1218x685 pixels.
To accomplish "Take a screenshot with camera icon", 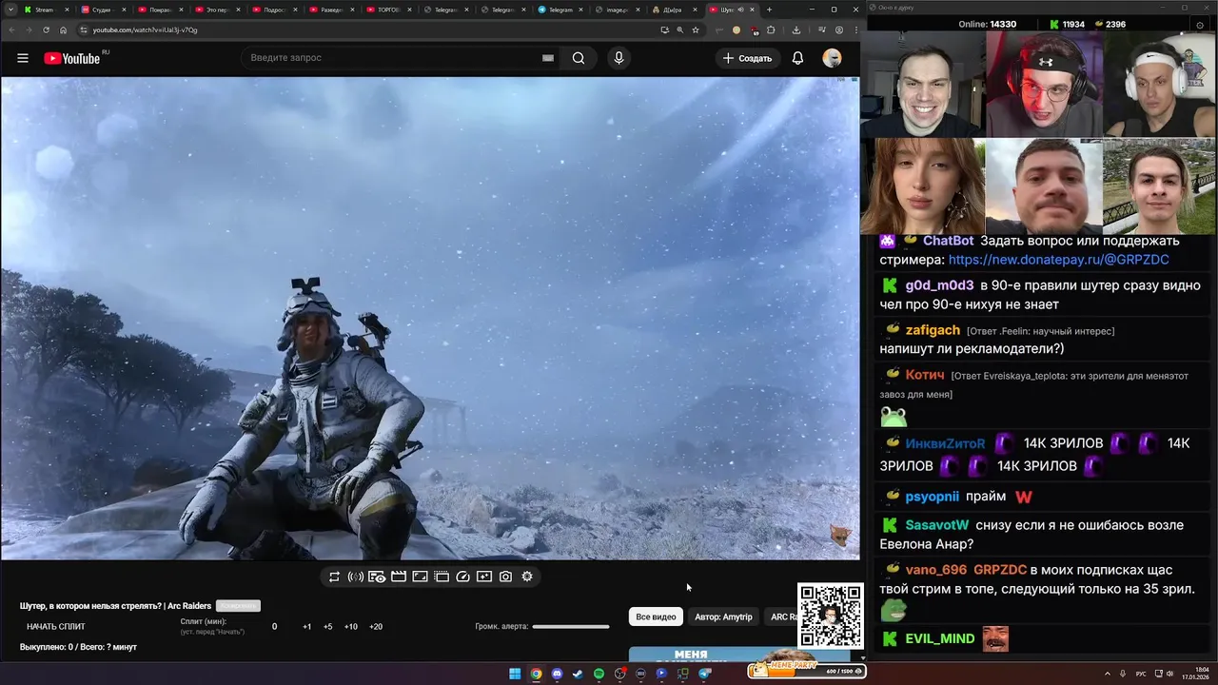I will (x=505, y=577).
